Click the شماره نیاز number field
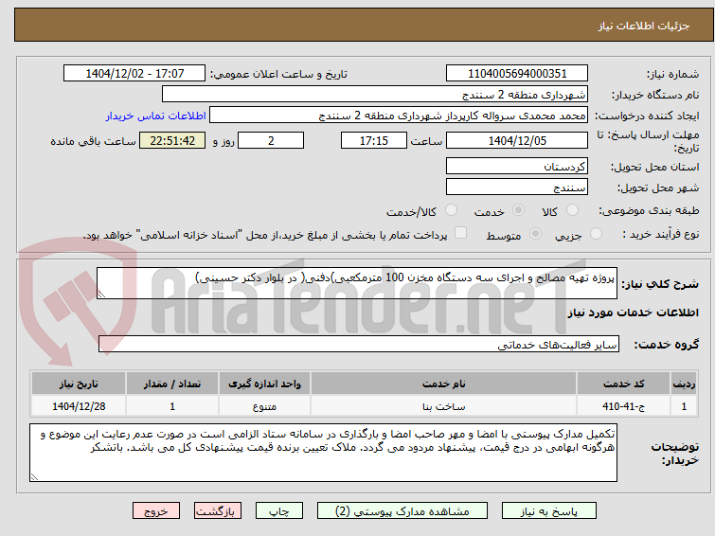The width and height of the screenshot is (715, 536). point(517,73)
